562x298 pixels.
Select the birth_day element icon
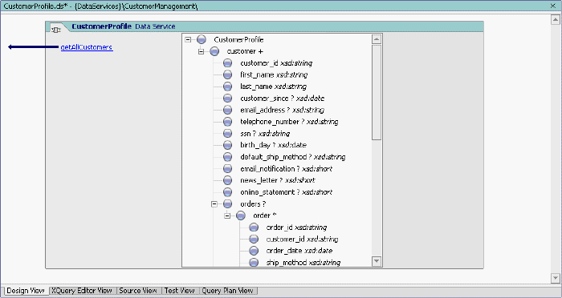(x=227, y=145)
